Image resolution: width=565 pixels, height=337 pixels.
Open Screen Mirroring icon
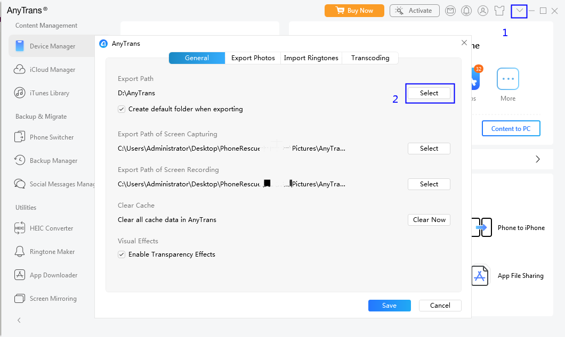pyautogui.click(x=20, y=299)
